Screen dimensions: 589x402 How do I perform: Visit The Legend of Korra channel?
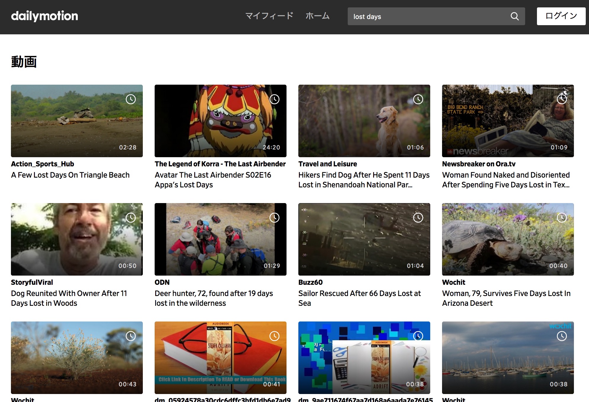point(220,164)
